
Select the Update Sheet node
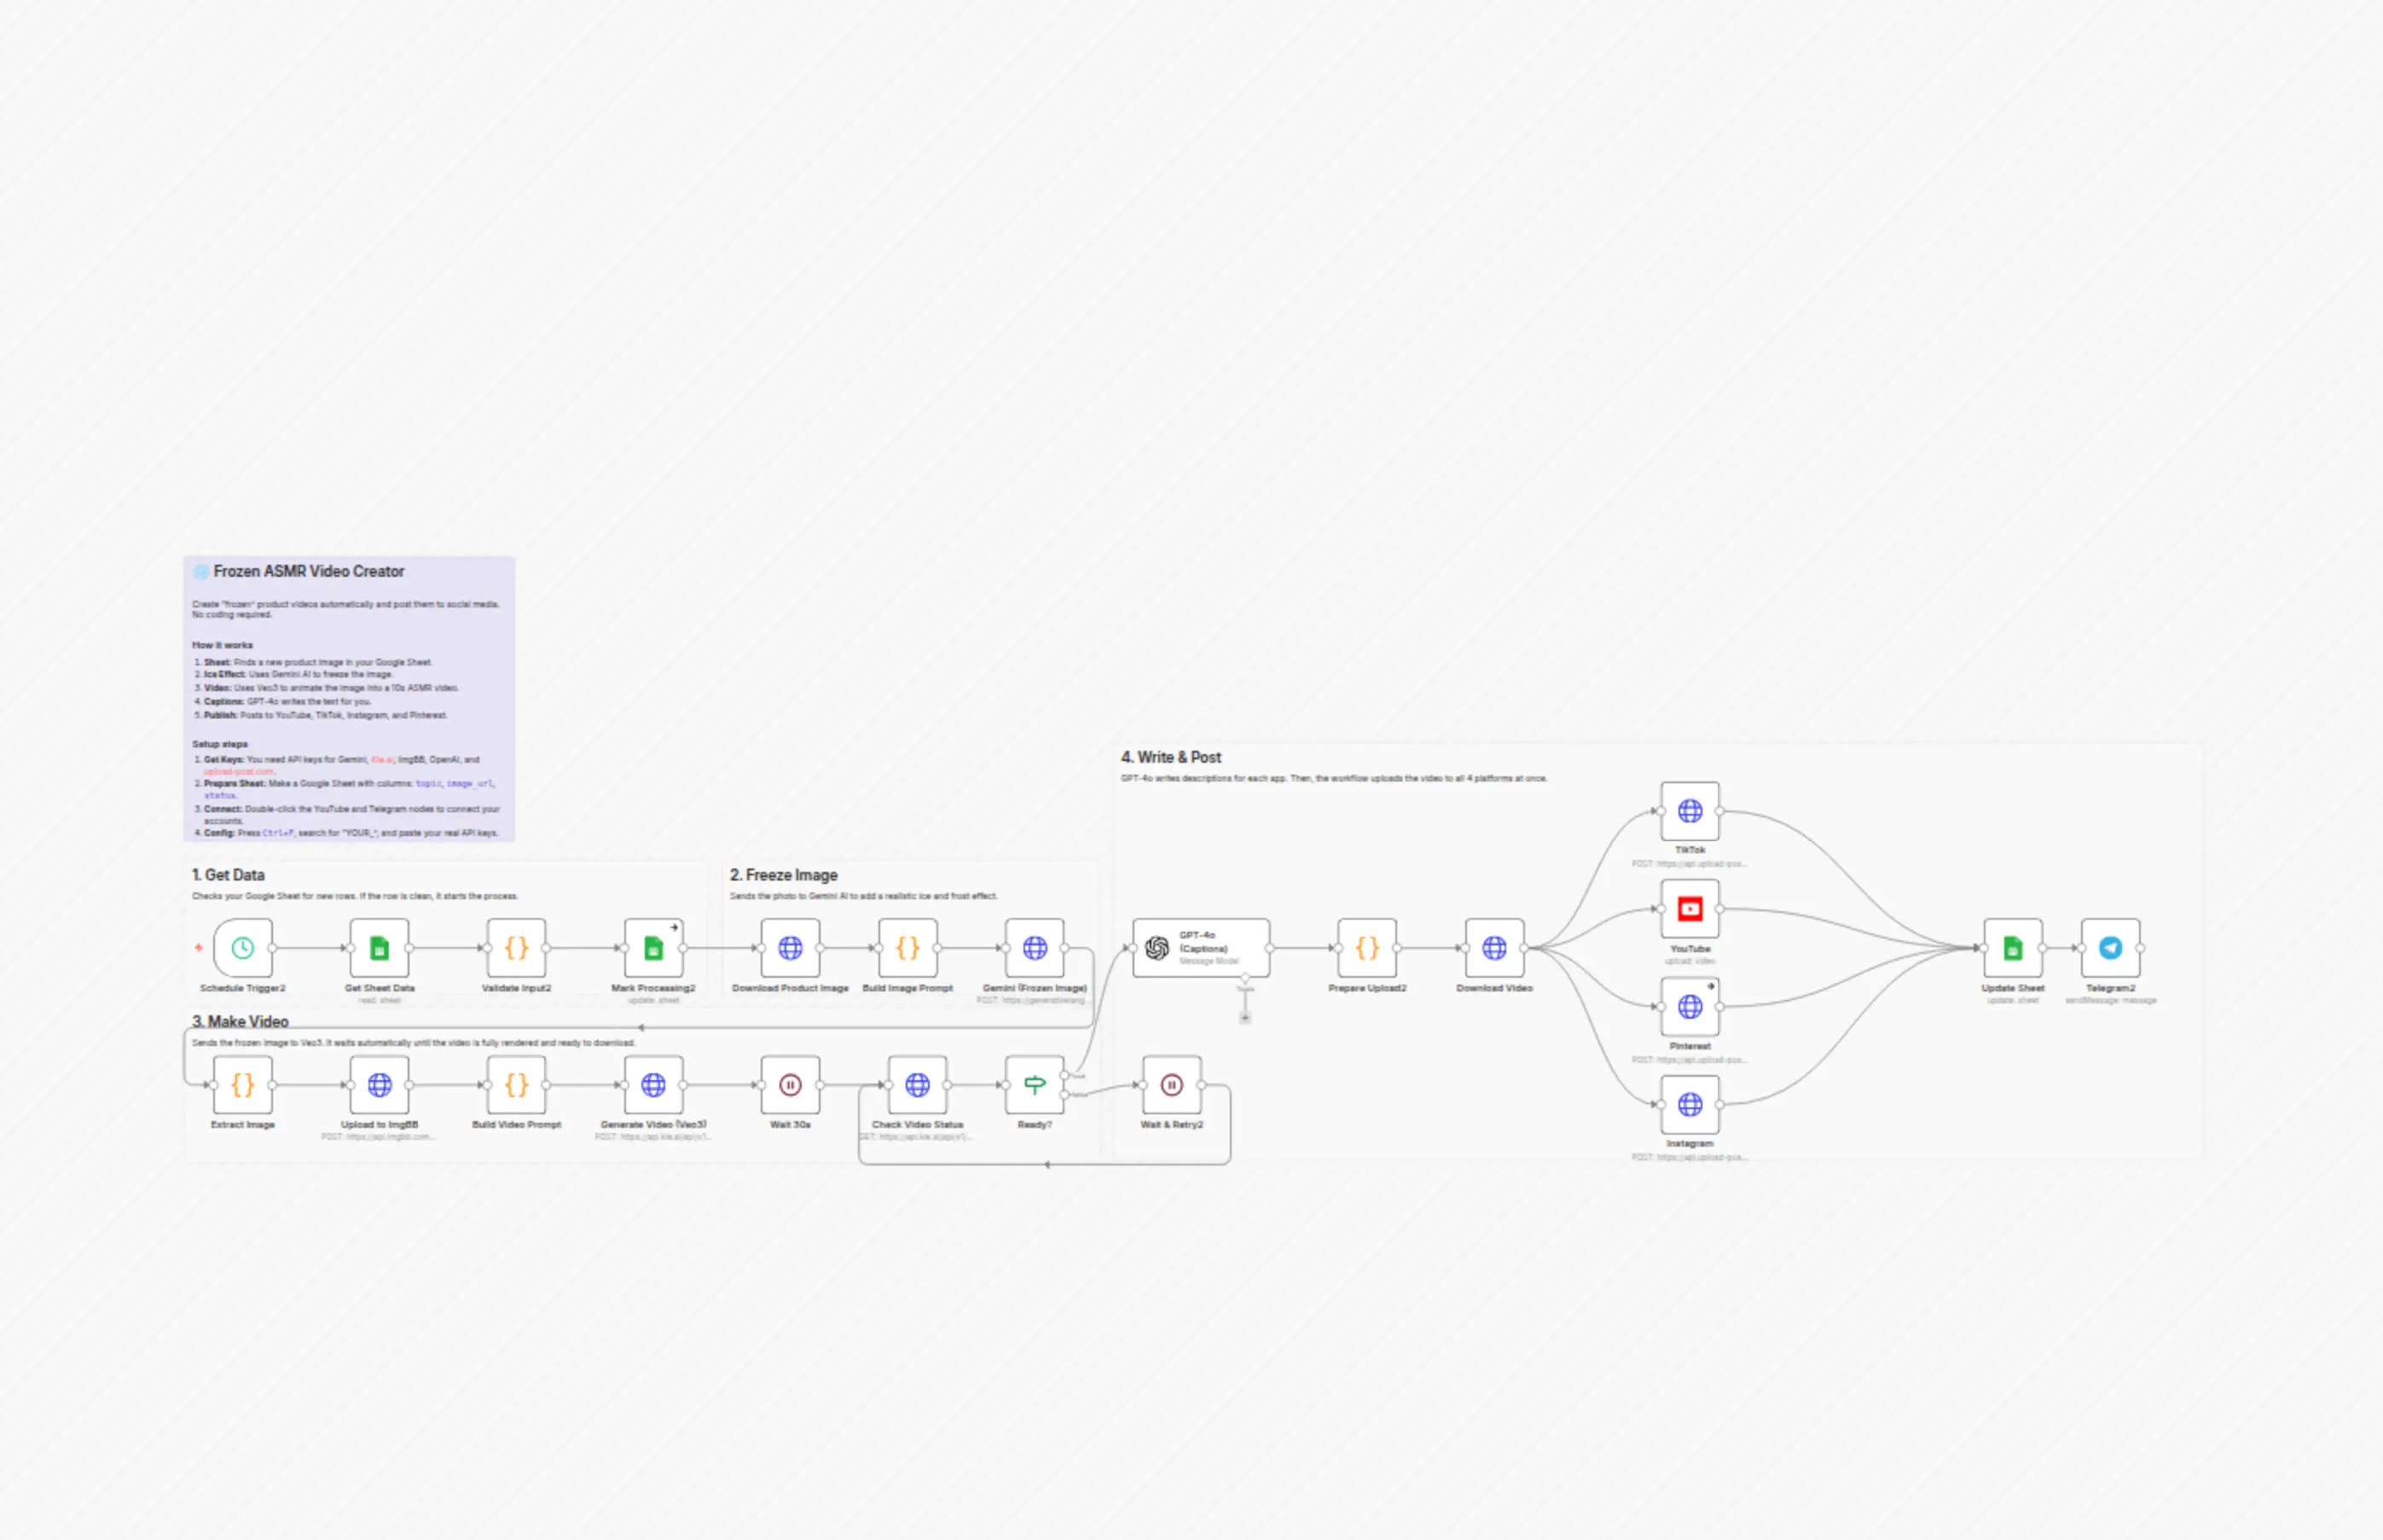click(2013, 948)
